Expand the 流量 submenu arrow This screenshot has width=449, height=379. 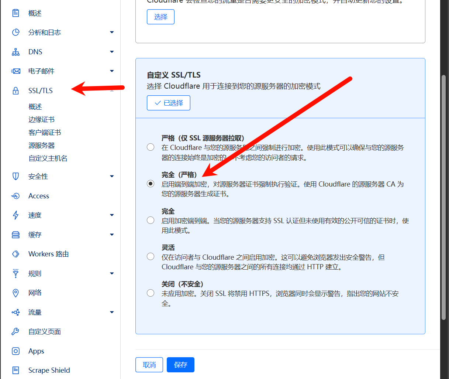112,312
